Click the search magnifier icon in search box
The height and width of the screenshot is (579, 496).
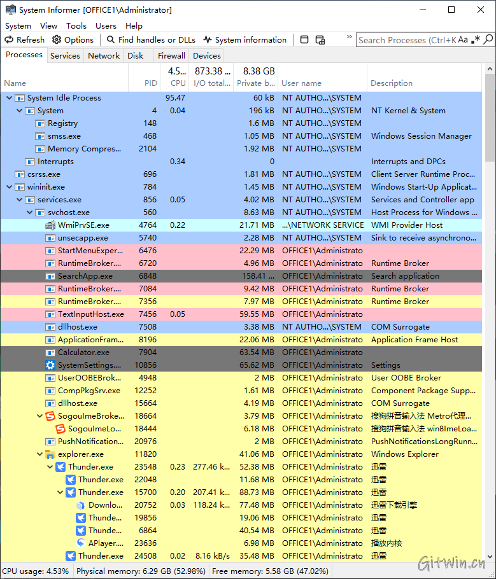point(488,39)
